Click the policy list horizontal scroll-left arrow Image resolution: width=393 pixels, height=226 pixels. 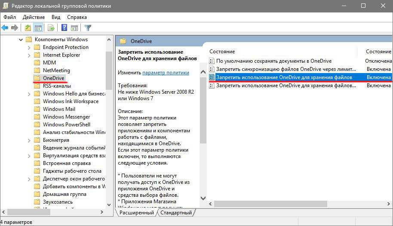tap(211, 204)
